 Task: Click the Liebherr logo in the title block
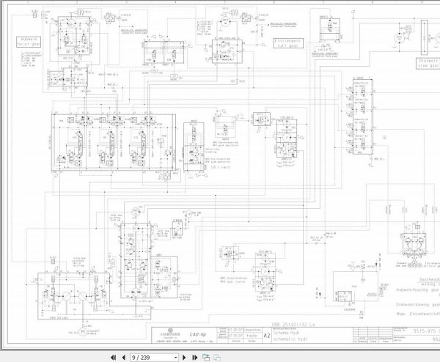(x=170, y=332)
